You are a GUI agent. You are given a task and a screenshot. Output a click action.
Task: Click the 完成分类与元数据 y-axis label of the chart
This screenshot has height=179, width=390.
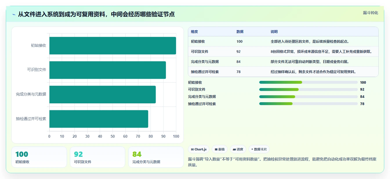coord(31,94)
